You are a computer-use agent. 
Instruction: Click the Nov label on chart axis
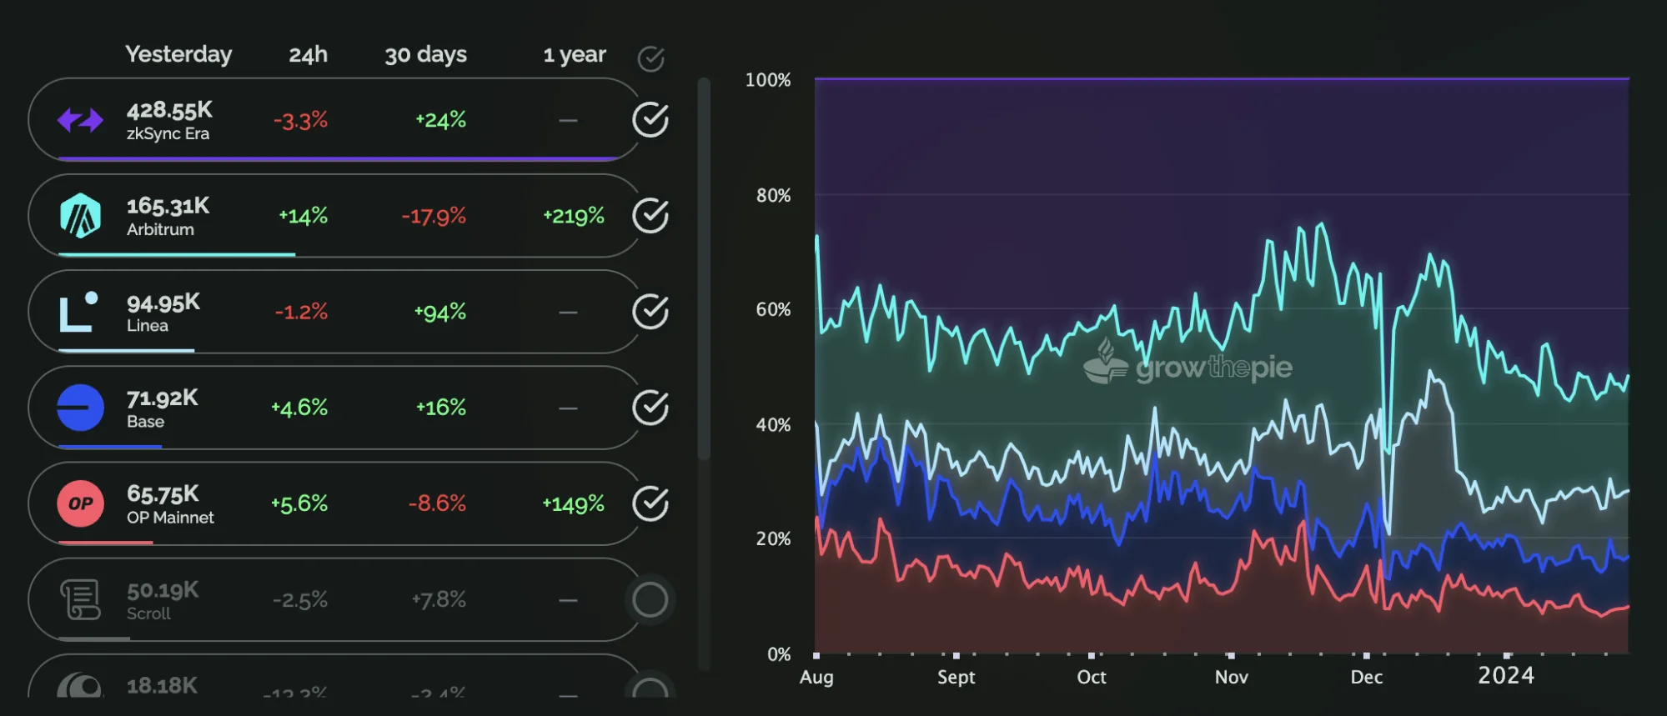pos(1232,677)
